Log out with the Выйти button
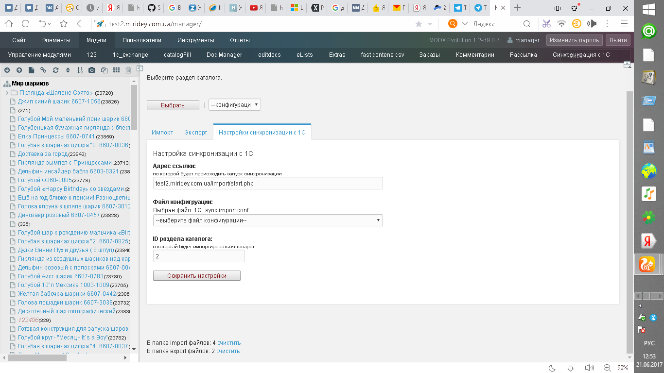The image size is (664, 373). 618,40
